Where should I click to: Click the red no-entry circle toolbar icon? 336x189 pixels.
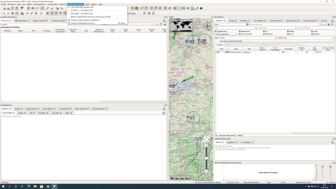160,8
